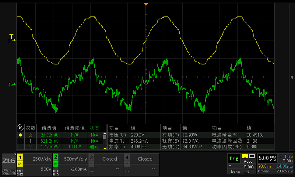Open trigger level T 0.00V field
Viewport: 295px width, 177px height.
[242, 167]
